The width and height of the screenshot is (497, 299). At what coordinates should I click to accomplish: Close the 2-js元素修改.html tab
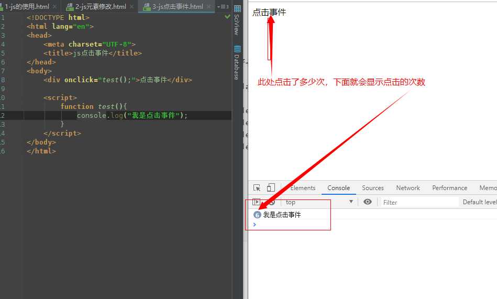click(x=132, y=6)
